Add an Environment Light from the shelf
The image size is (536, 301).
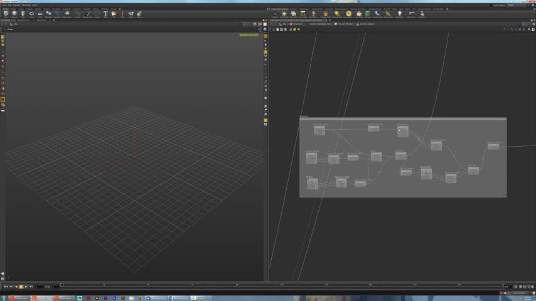point(348,14)
